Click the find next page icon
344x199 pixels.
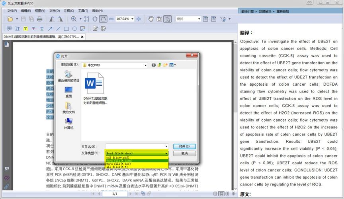[x=214, y=19]
